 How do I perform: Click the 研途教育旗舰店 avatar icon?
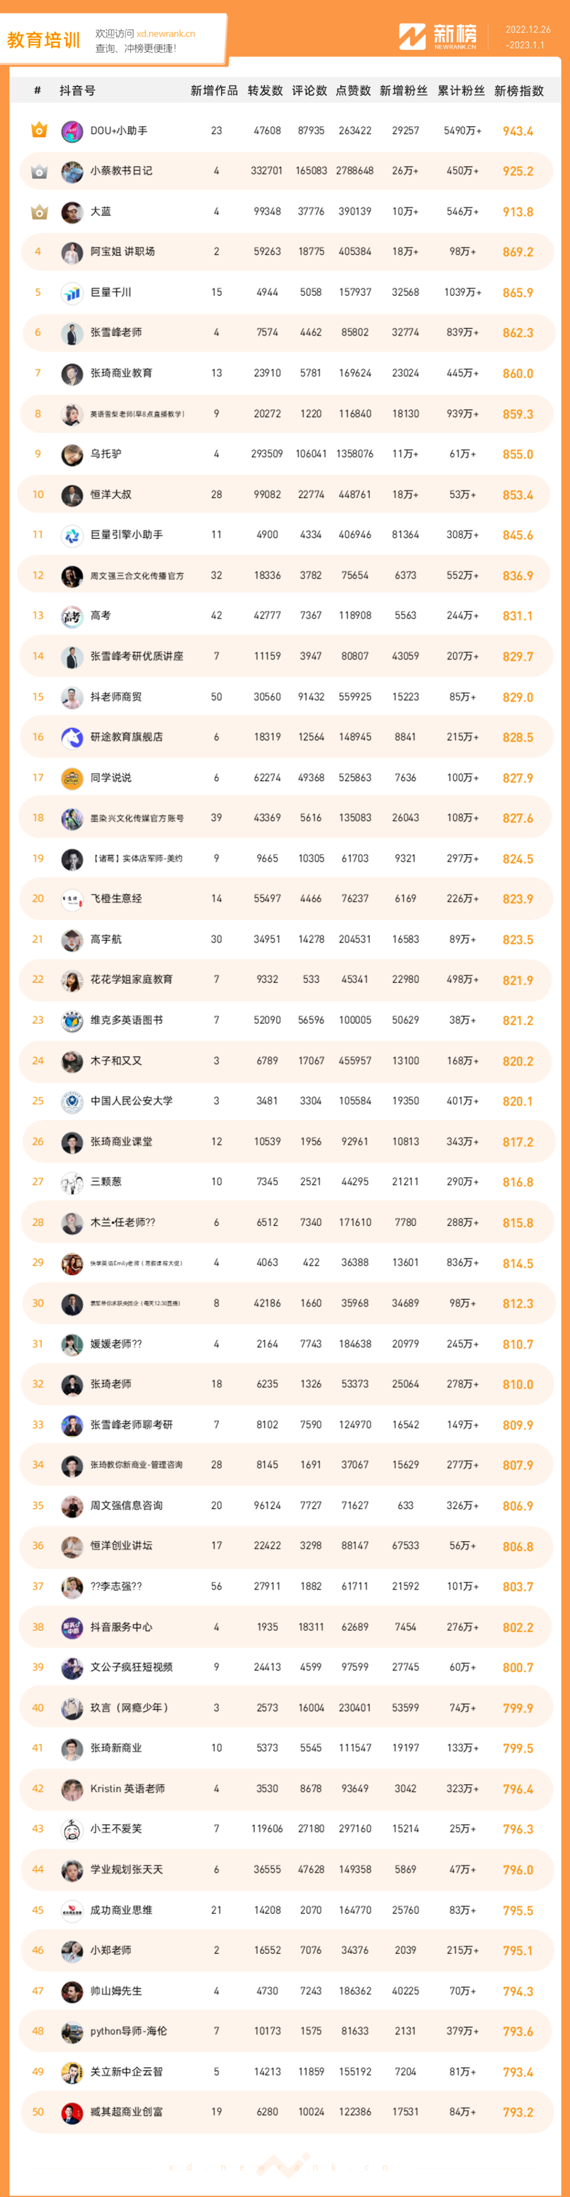[x=72, y=738]
